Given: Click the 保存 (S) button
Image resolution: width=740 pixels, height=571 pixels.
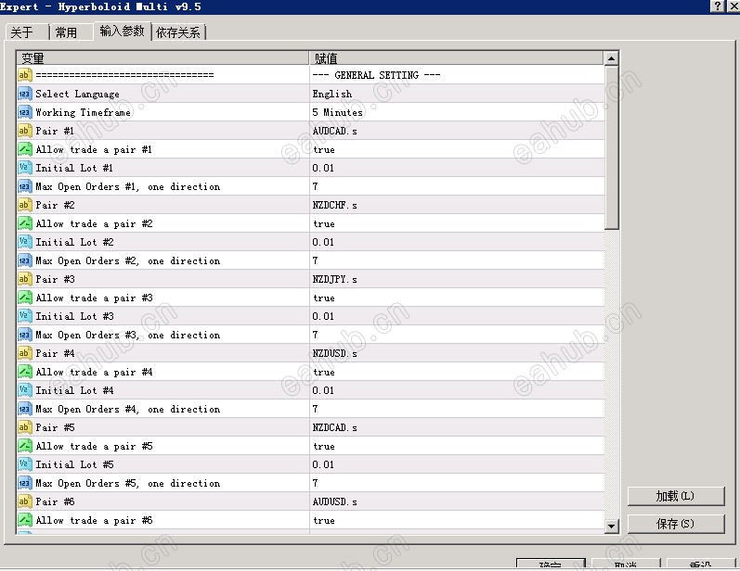Looking at the screenshot, I should pyautogui.click(x=675, y=524).
